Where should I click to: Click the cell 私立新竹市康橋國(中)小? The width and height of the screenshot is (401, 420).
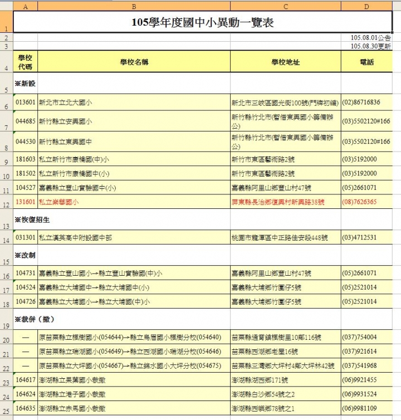[x=134, y=159]
